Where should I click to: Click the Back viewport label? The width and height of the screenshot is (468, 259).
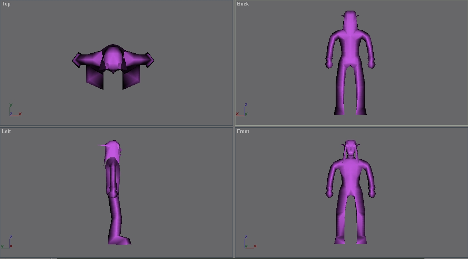click(x=243, y=4)
